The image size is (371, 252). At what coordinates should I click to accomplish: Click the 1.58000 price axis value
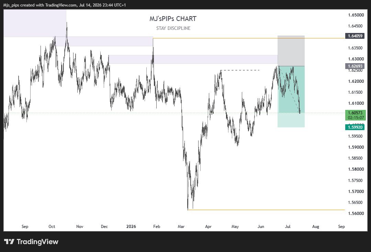click(356, 169)
